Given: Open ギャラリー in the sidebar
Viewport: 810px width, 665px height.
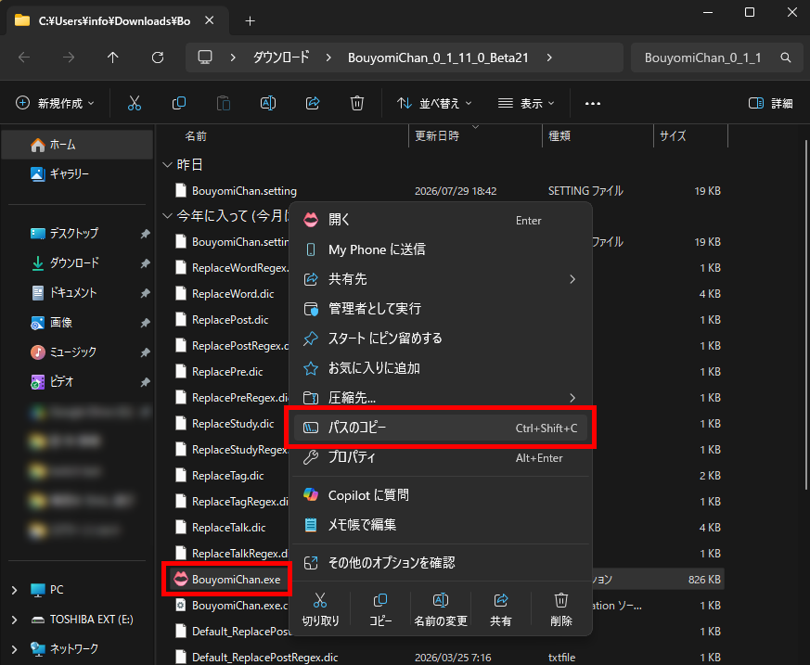Looking at the screenshot, I should tap(78, 174).
